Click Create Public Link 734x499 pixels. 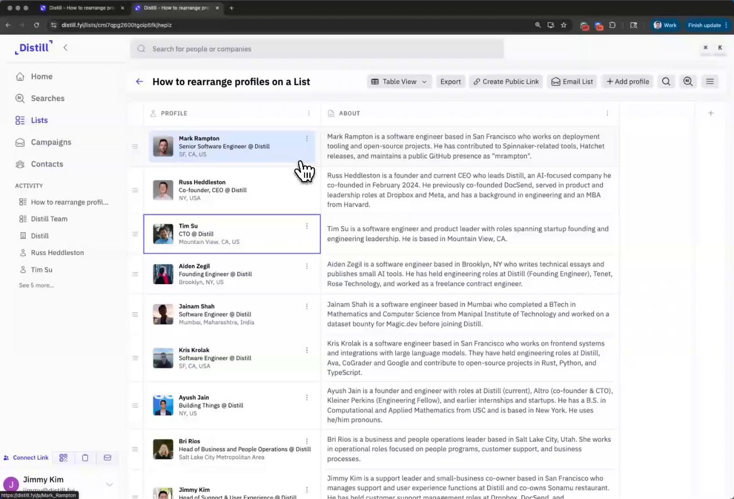click(x=506, y=81)
